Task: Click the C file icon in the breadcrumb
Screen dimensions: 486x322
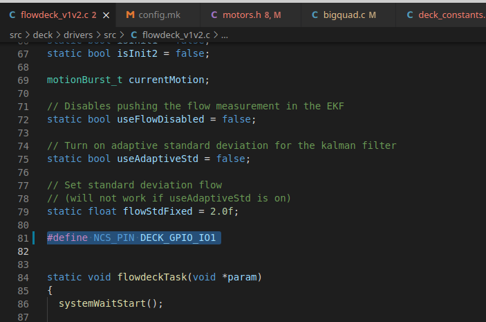Action: 133,34
